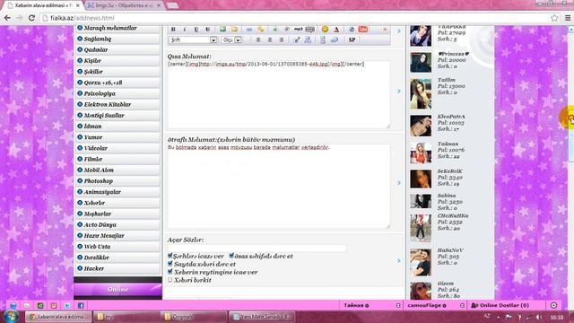Image resolution: width=574 pixels, height=323 pixels.
Task: Open KleoPatrA user profile
Action: 451,117
